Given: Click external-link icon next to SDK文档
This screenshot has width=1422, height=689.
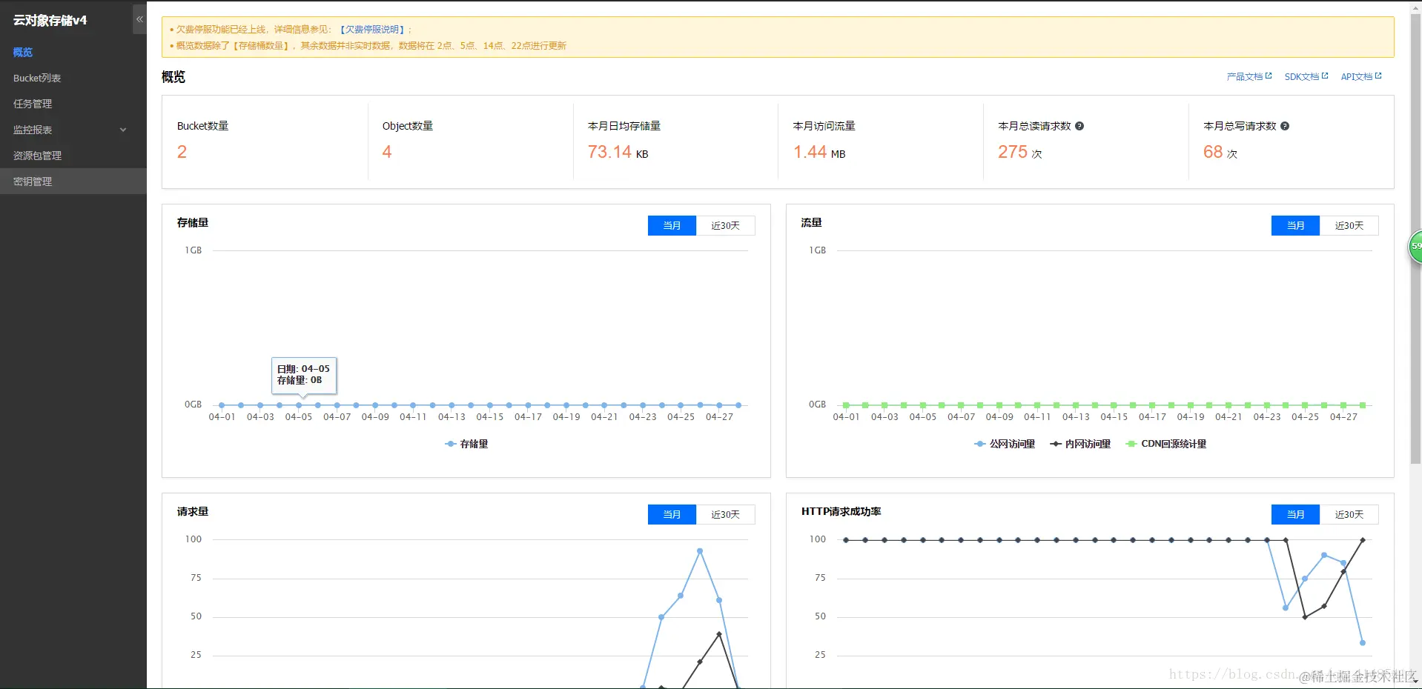Looking at the screenshot, I should 1325,76.
